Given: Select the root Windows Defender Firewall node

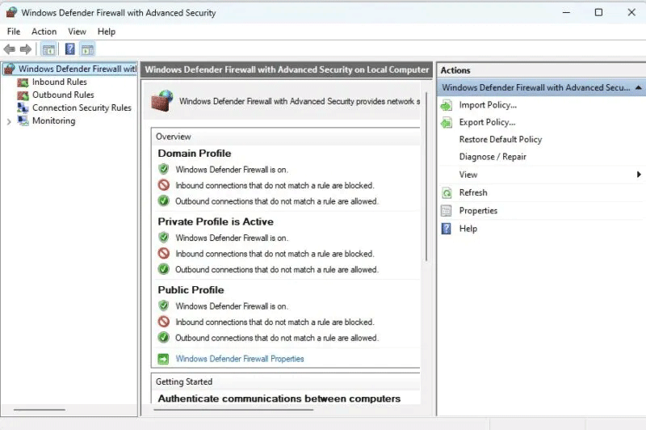Looking at the screenshot, I should (78, 69).
